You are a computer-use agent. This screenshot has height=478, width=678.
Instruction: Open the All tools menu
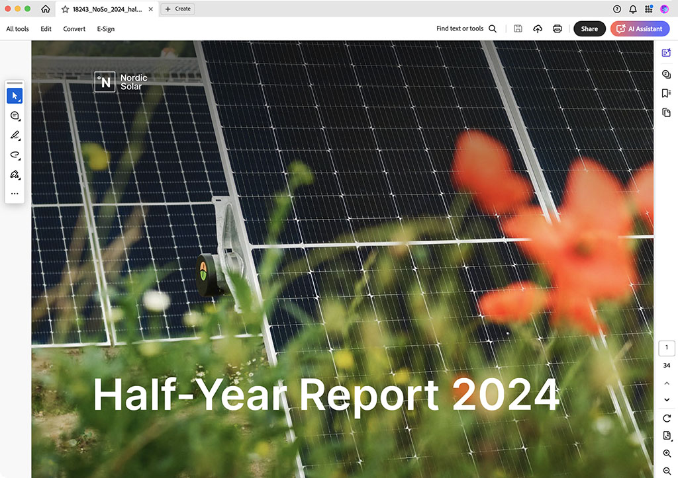[x=18, y=29]
